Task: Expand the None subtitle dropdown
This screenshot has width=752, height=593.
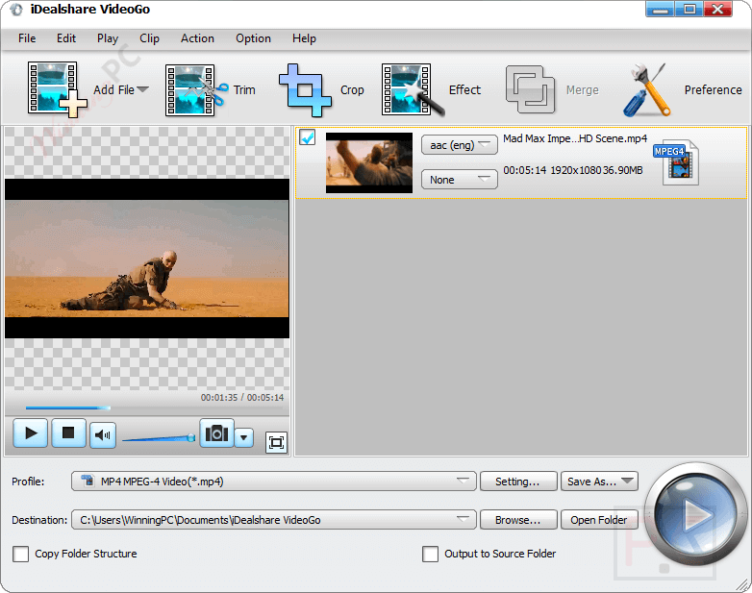Action: pos(459,180)
